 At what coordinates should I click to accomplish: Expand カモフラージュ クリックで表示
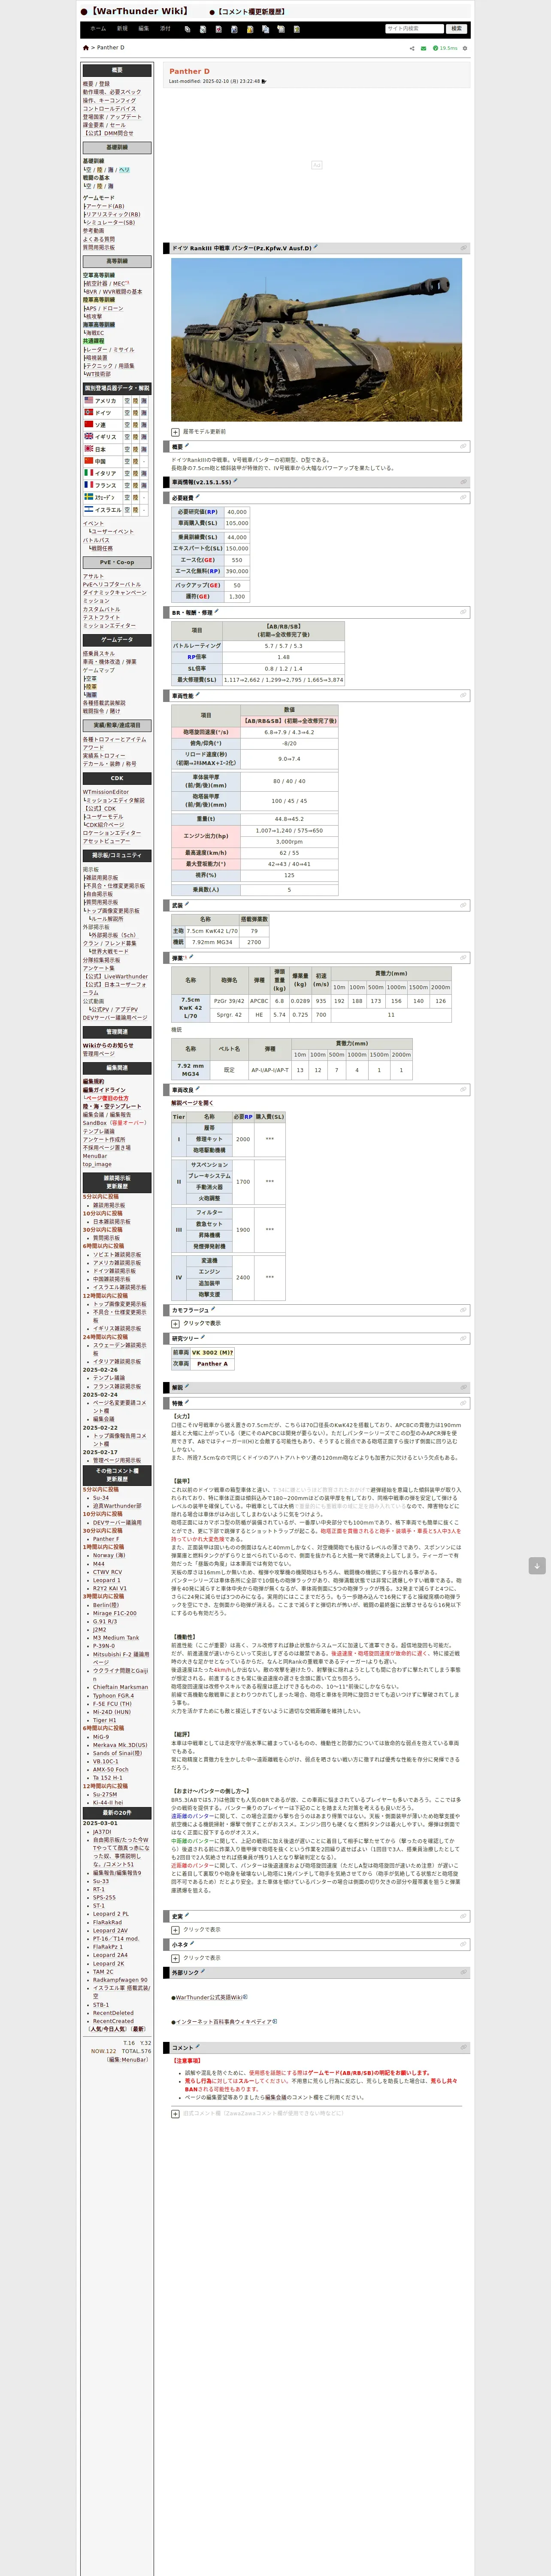point(175,1323)
